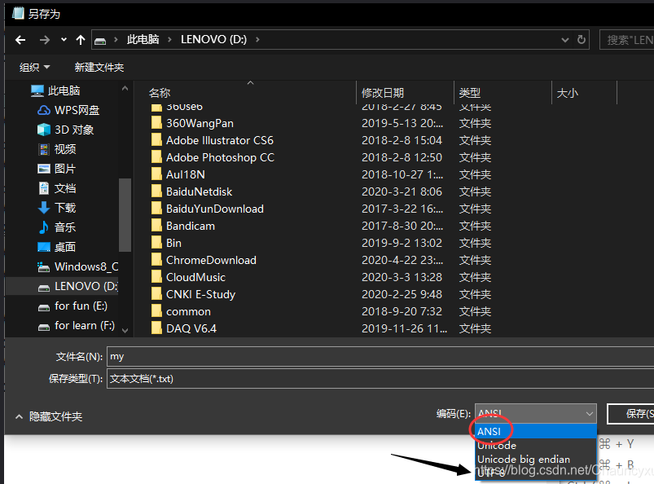Click the Back navigation arrow

tap(20, 40)
